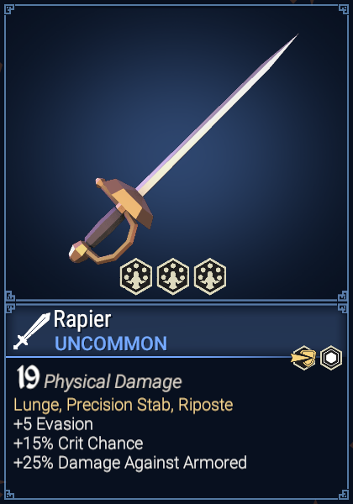The width and height of the screenshot is (353, 504).
Task: Click the +25% Damage Against Armored line
Action: tap(130, 463)
